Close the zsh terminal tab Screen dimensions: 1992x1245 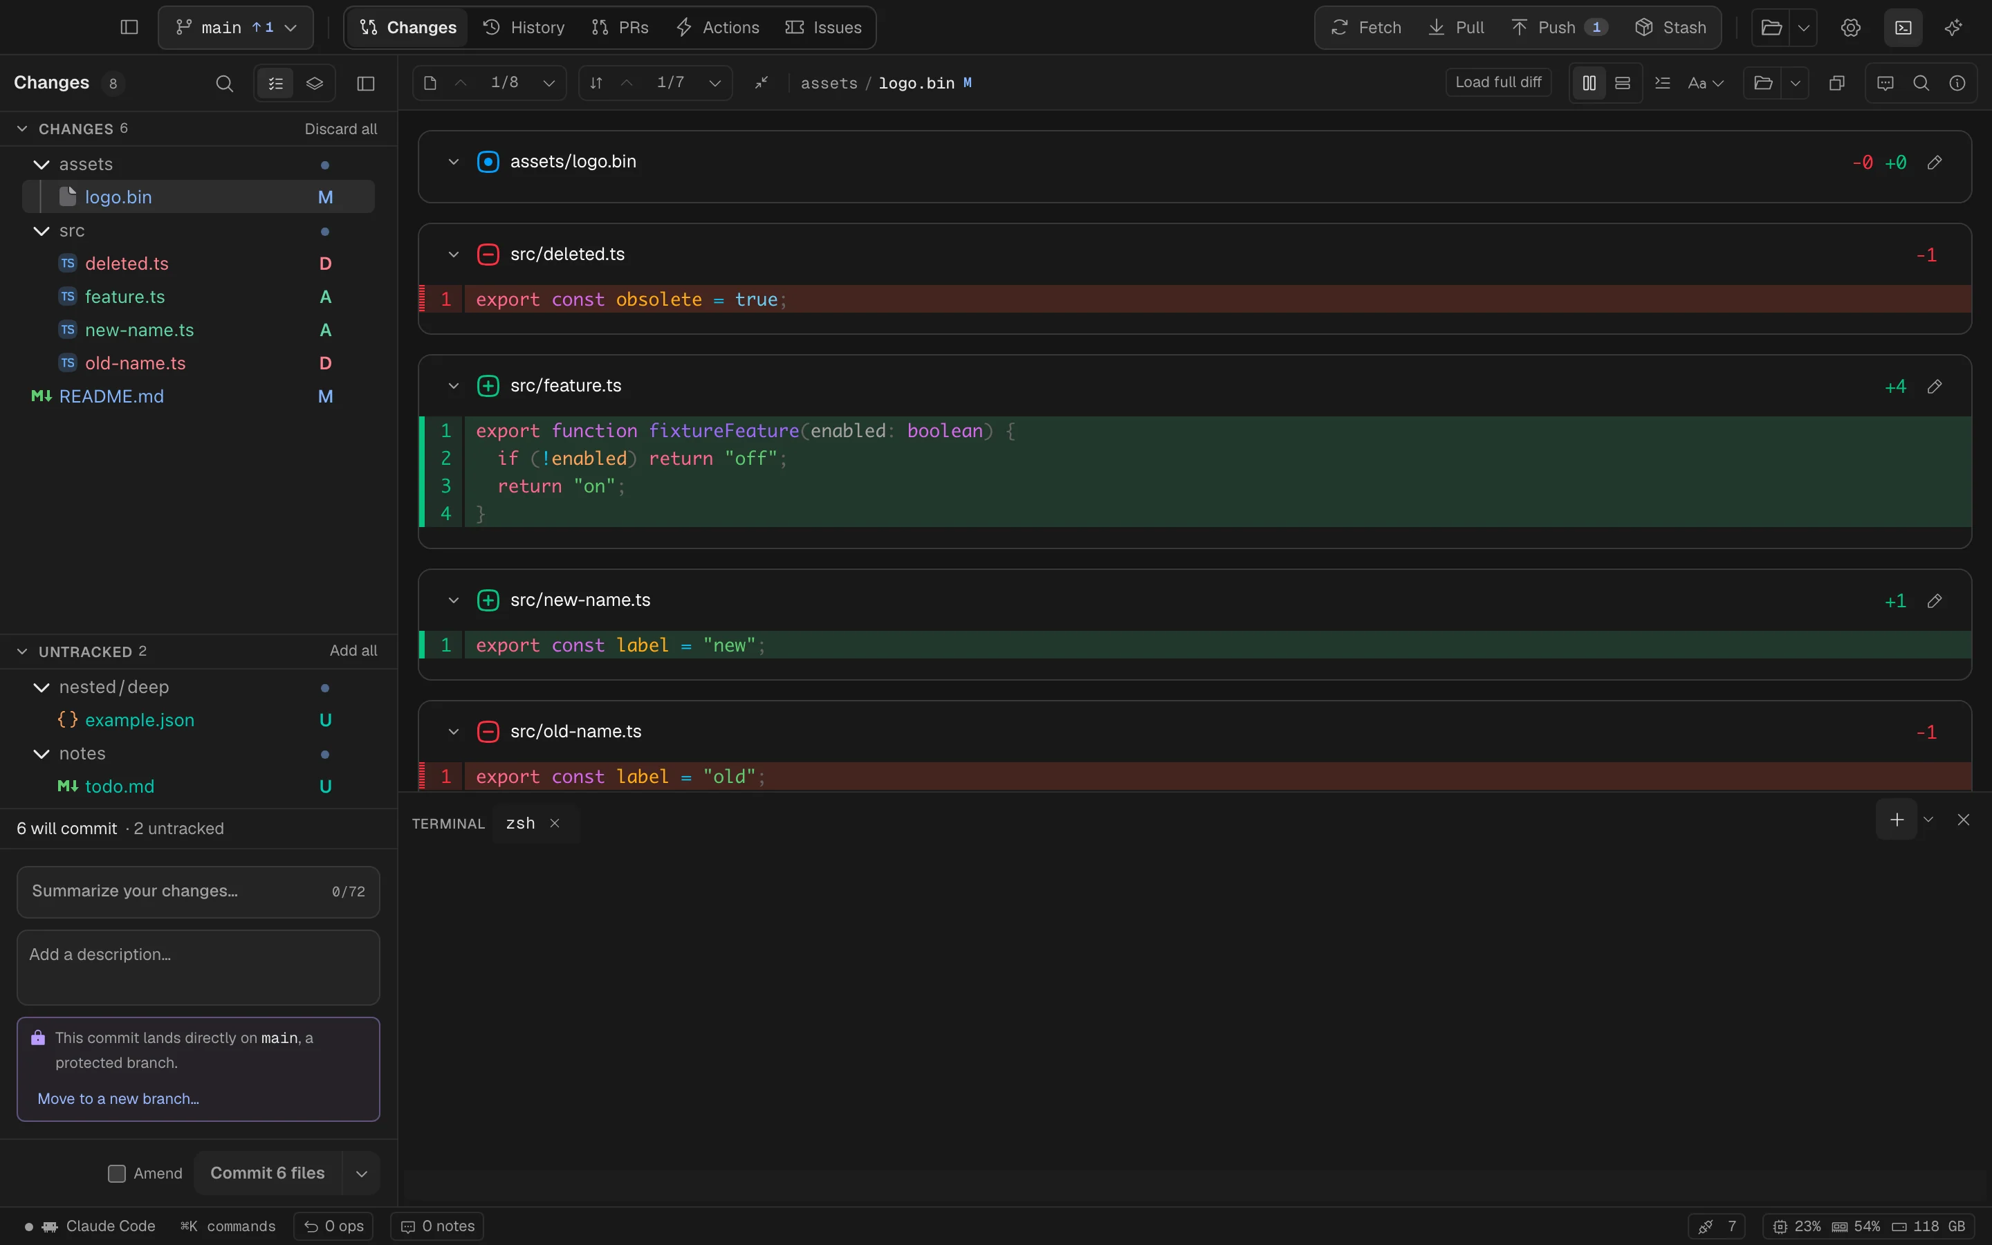tap(555, 822)
